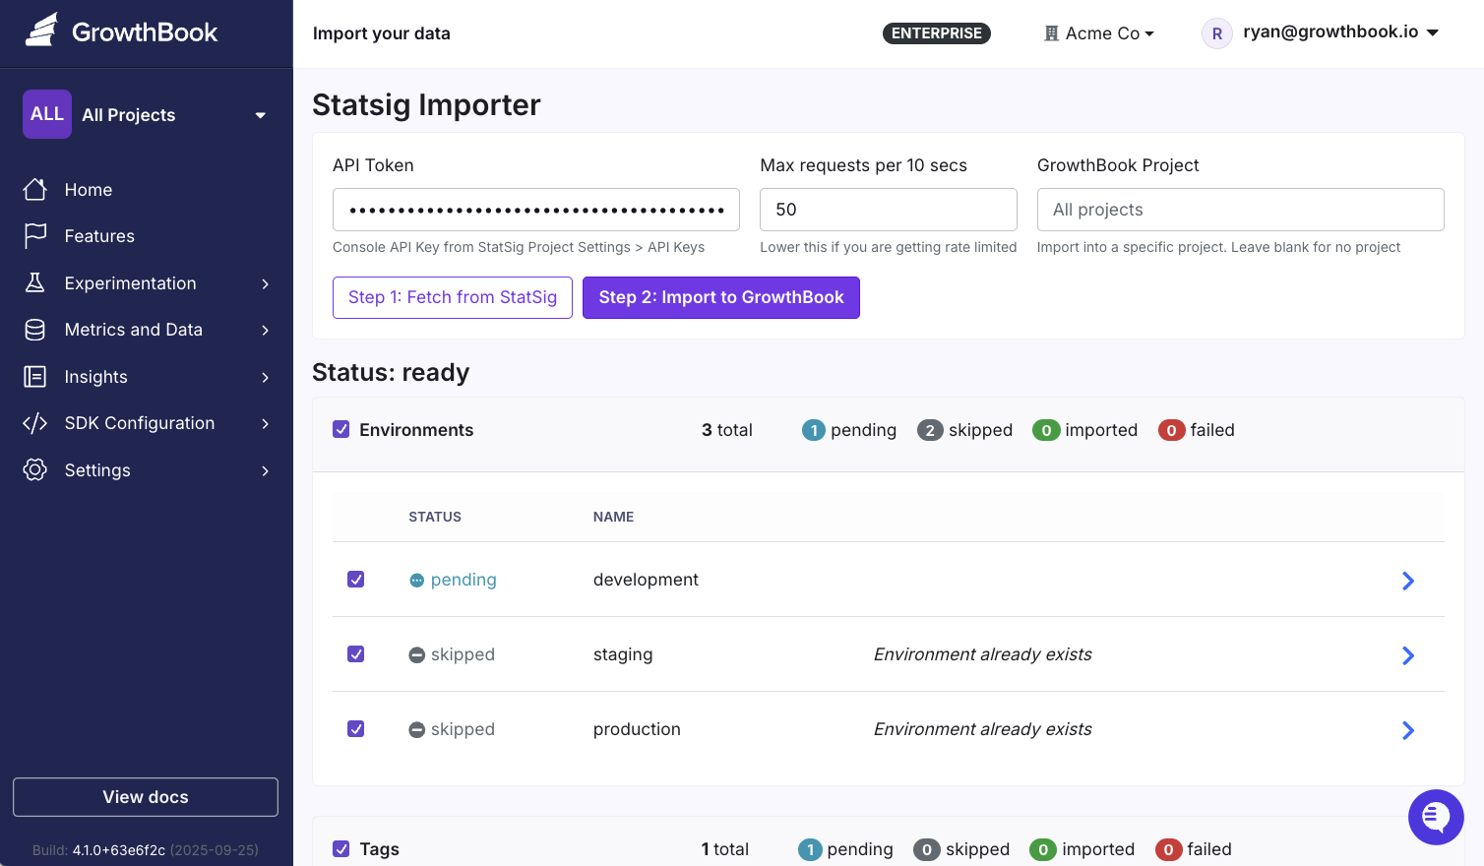The width and height of the screenshot is (1484, 866).
Task: Click the Metrics and Data database icon
Action: coord(35,330)
